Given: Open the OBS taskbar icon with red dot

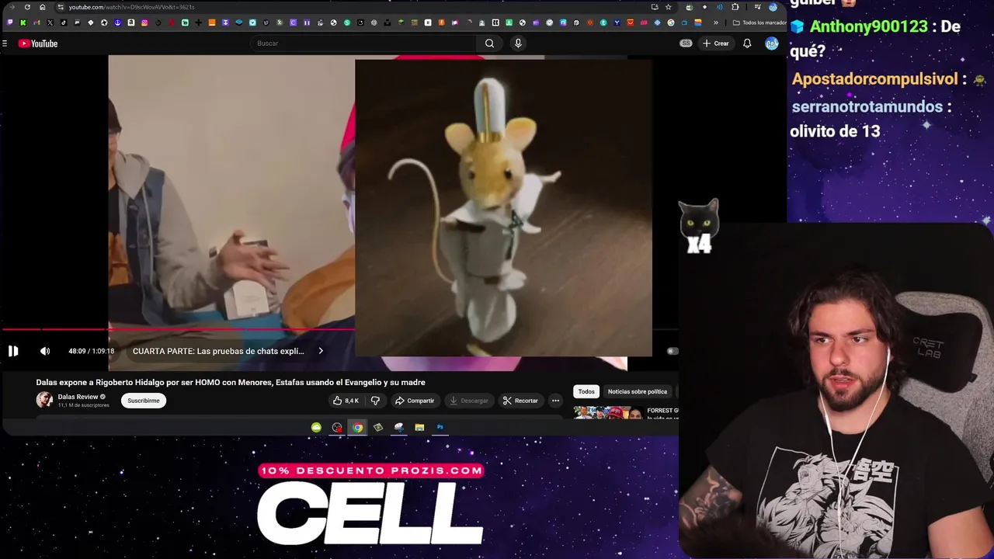Looking at the screenshot, I should [x=337, y=427].
